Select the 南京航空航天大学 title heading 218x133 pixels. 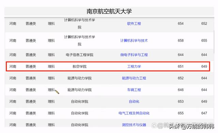pos(109,11)
